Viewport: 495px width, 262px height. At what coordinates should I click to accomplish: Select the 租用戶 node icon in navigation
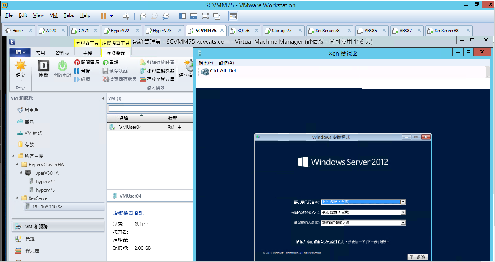(21, 110)
